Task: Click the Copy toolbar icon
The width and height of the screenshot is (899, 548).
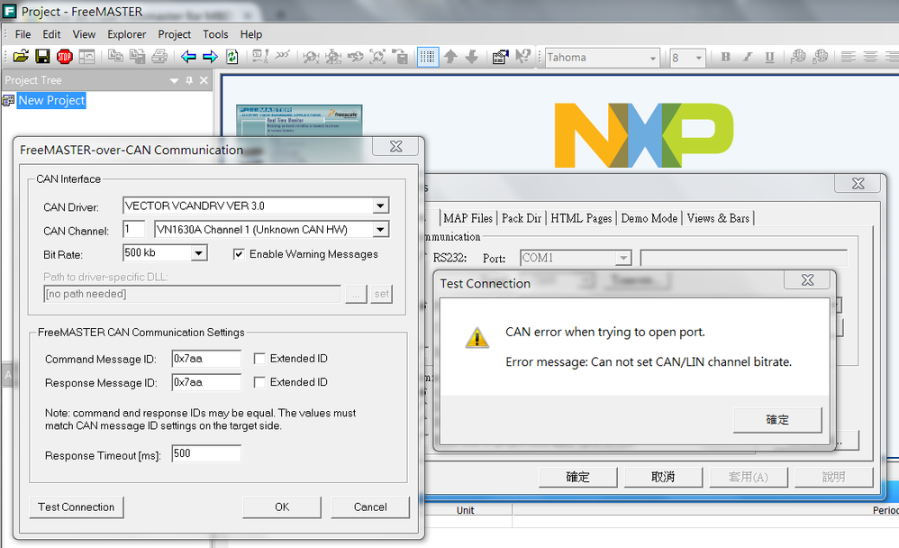Action: click(116, 56)
